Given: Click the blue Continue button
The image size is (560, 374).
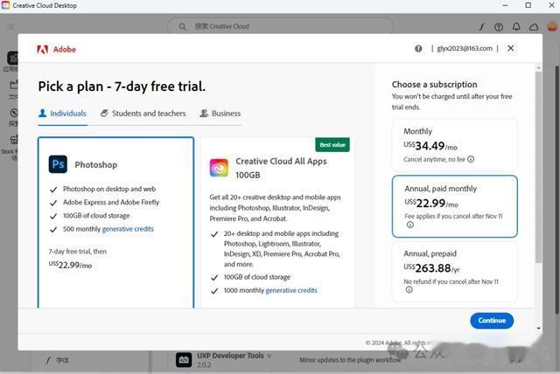Looking at the screenshot, I should (492, 321).
